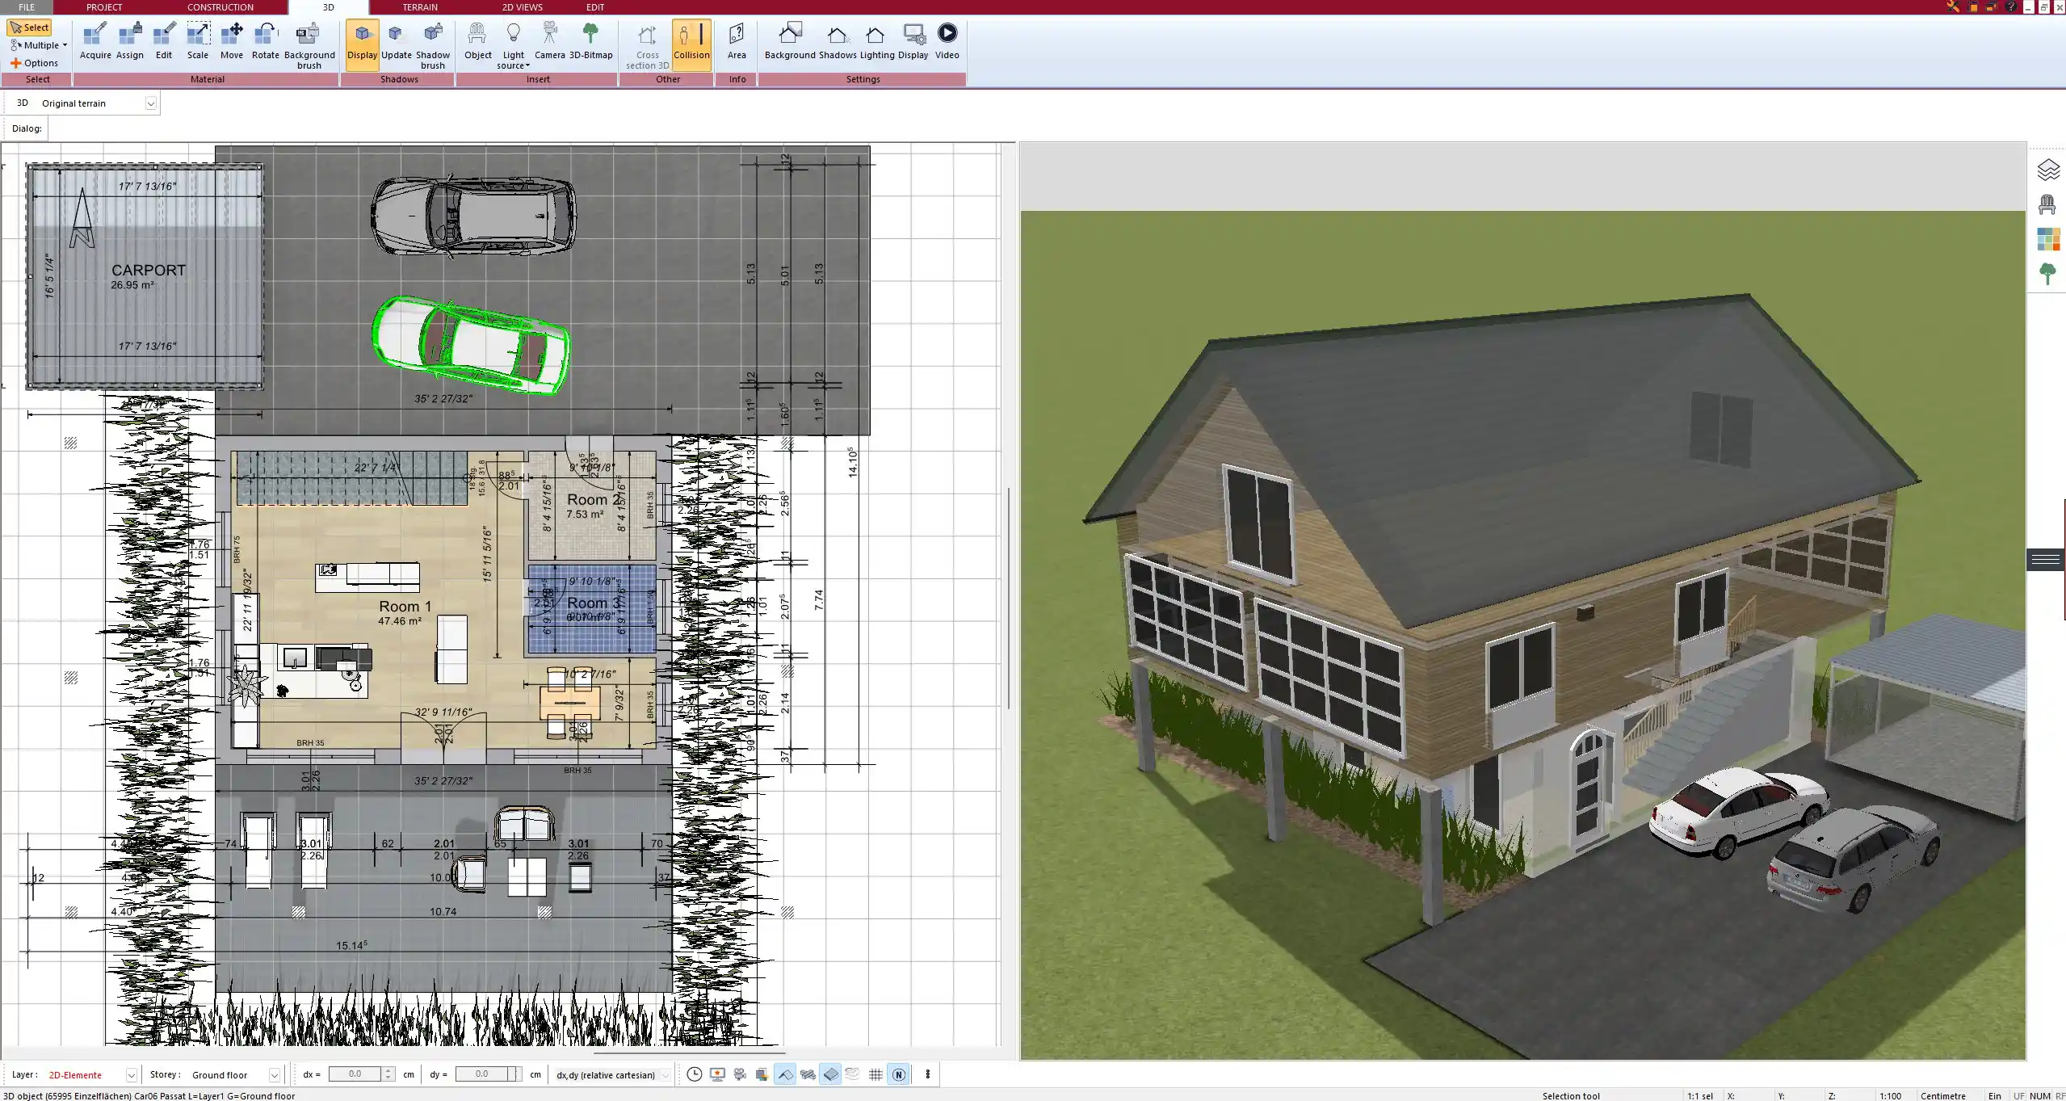This screenshot has width=2066, height=1101.
Task: Open the Original terrain dropdown
Action: (151, 103)
